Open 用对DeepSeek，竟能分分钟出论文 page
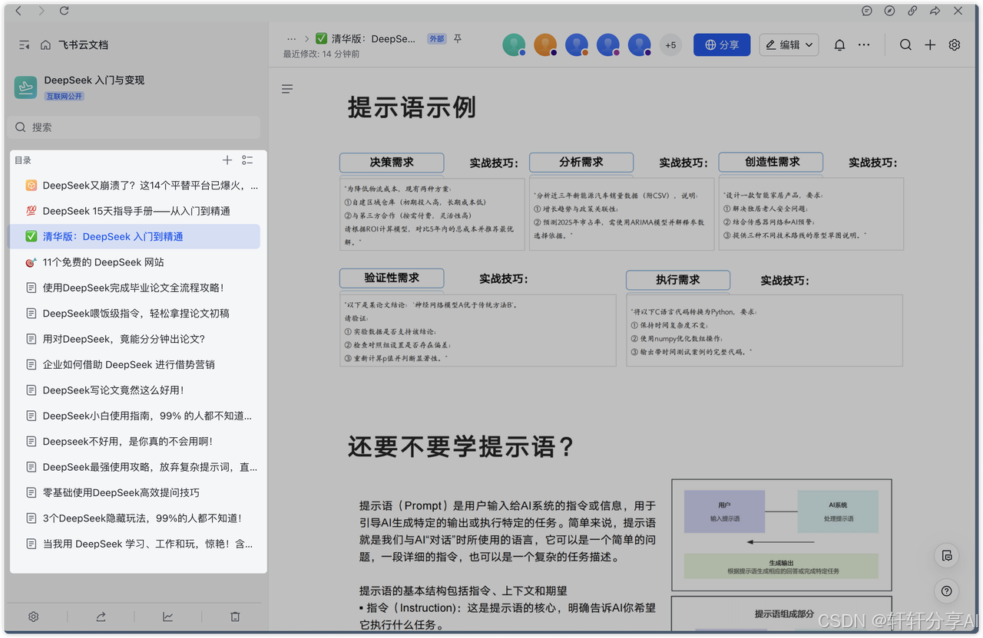 click(135, 339)
